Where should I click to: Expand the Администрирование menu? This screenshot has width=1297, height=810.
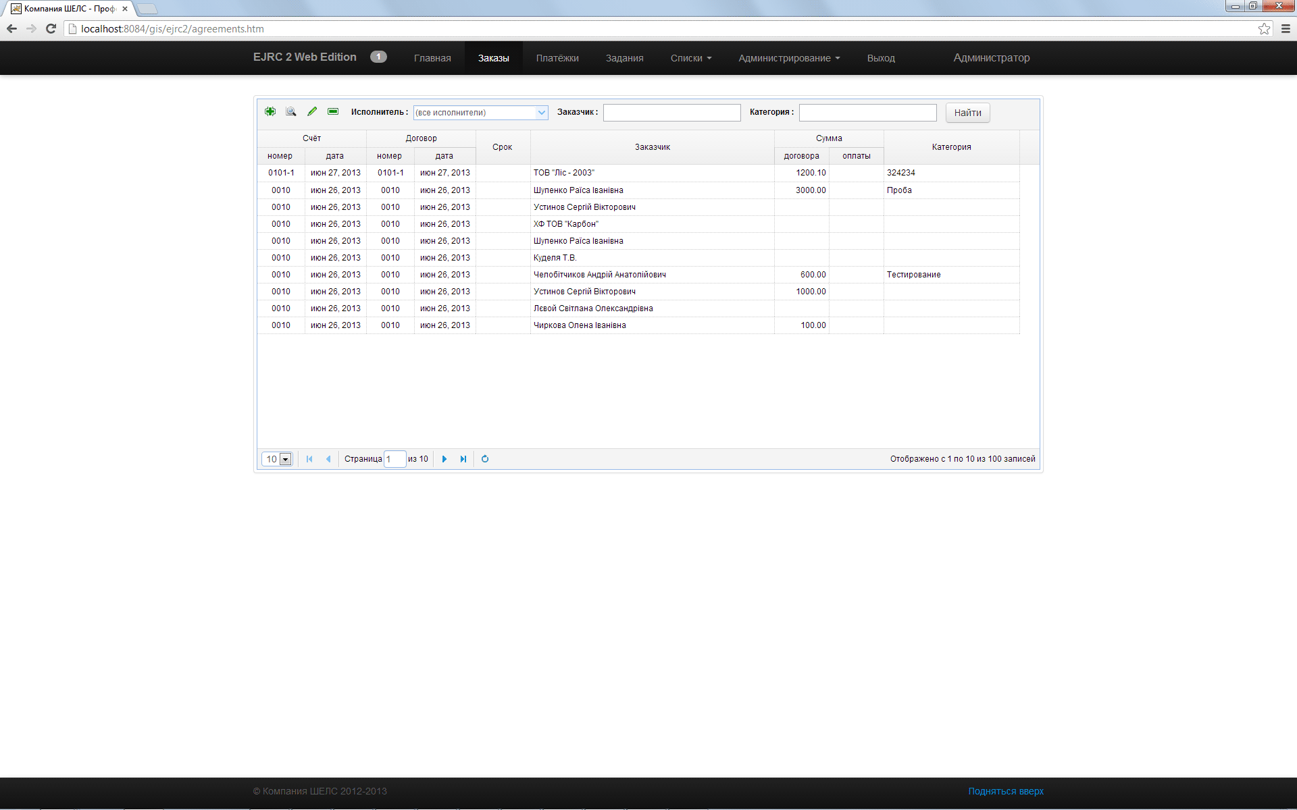788,58
